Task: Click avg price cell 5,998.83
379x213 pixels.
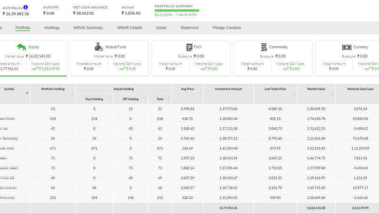Action: [x=187, y=109]
